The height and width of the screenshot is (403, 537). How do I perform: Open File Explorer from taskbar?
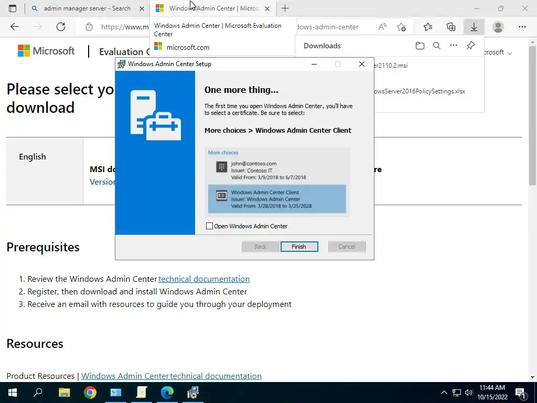64,393
